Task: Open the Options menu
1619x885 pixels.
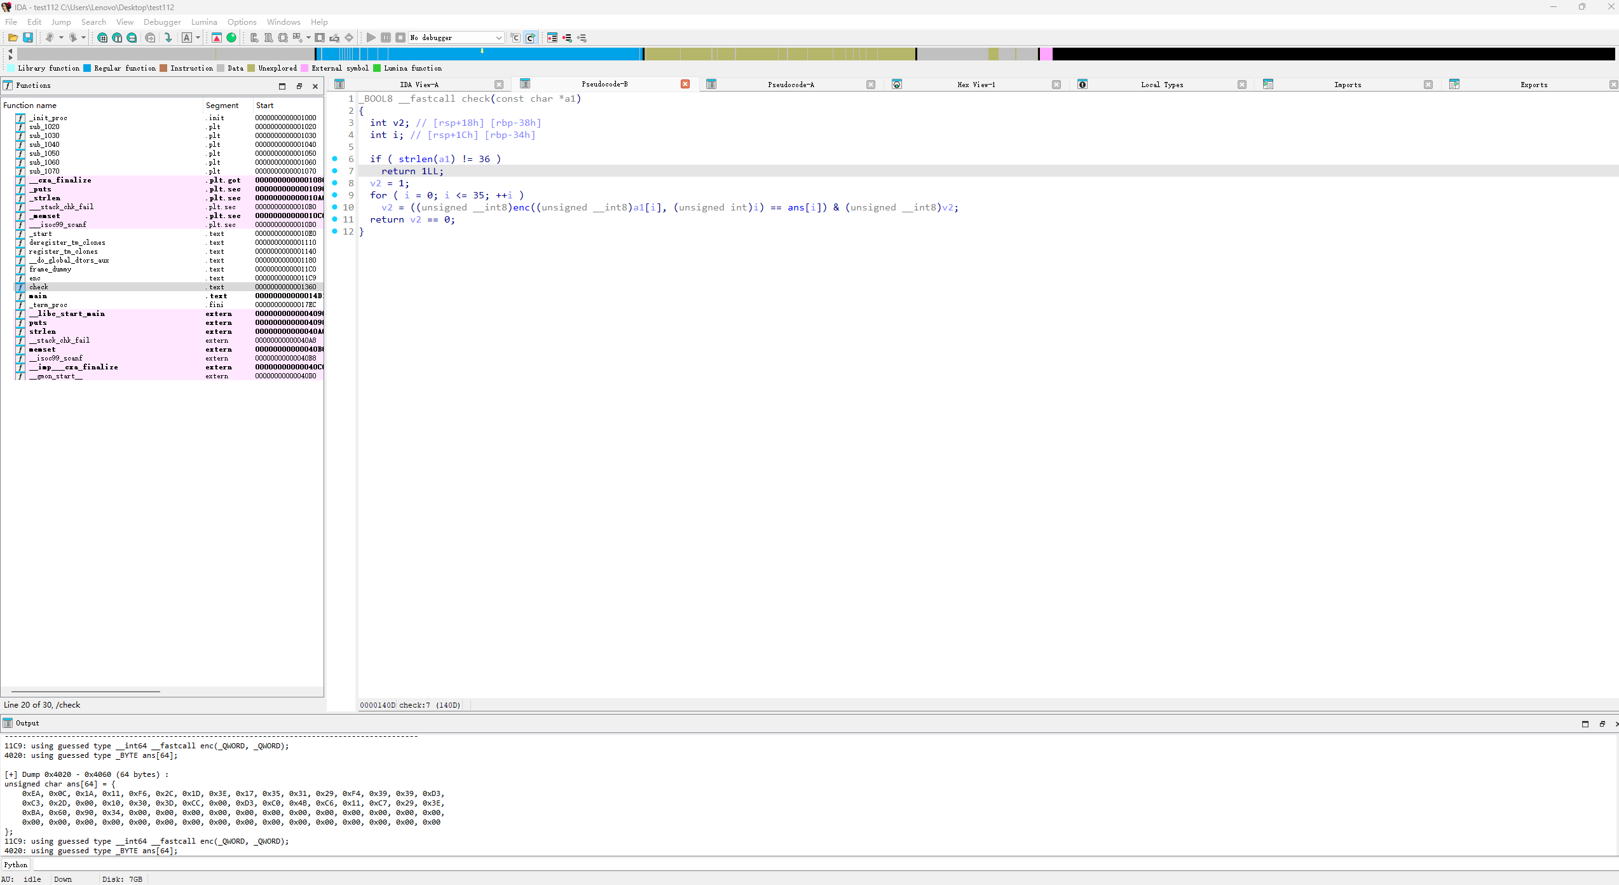Action: point(242,22)
